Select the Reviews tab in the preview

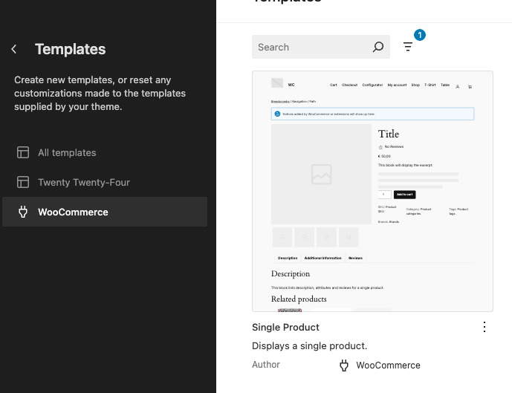click(355, 258)
